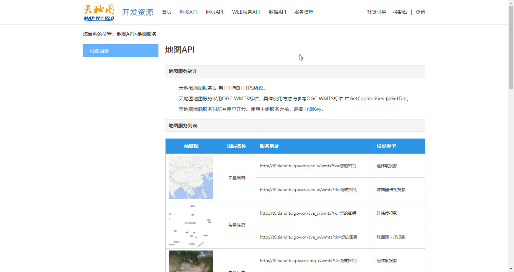514x272 pixels.
Task: Click the 开发资源 title text
Action: [138, 12]
